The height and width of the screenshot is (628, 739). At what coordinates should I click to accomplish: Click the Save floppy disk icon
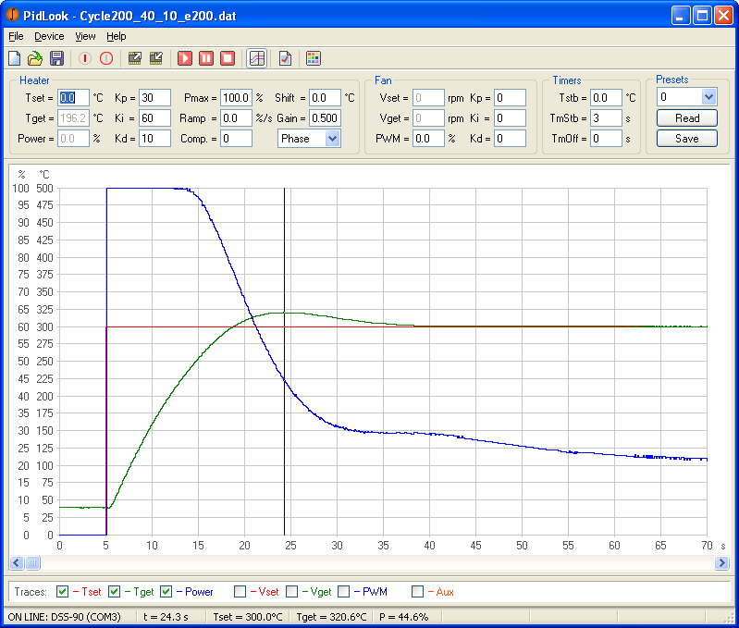pos(56,58)
